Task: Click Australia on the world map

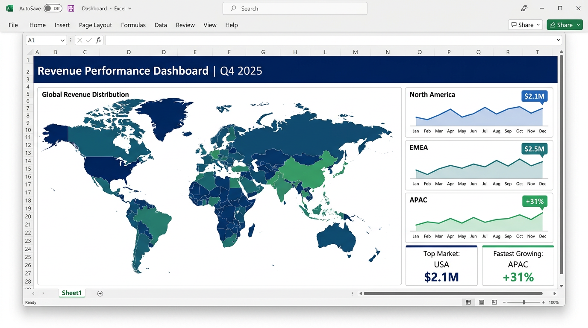Action: (336, 238)
